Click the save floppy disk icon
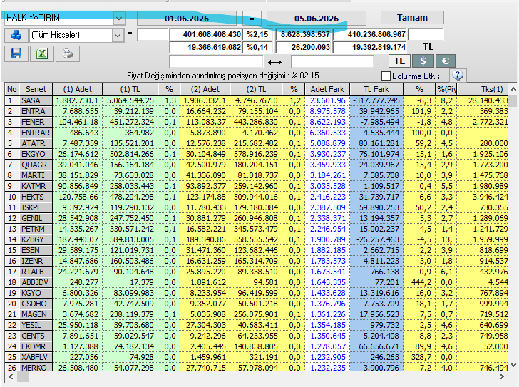This screenshot has width=519, height=387. [x=16, y=53]
